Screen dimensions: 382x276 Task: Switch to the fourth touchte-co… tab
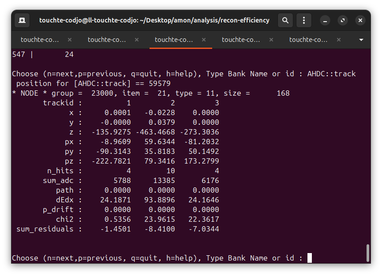241,40
